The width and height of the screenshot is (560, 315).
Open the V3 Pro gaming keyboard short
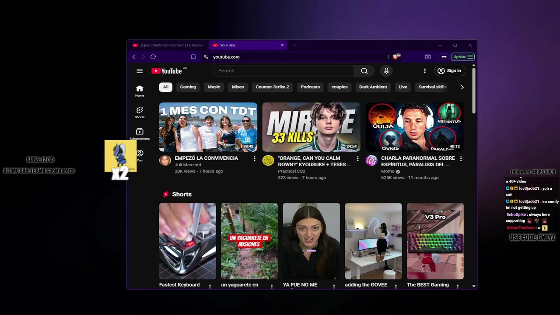click(x=435, y=241)
